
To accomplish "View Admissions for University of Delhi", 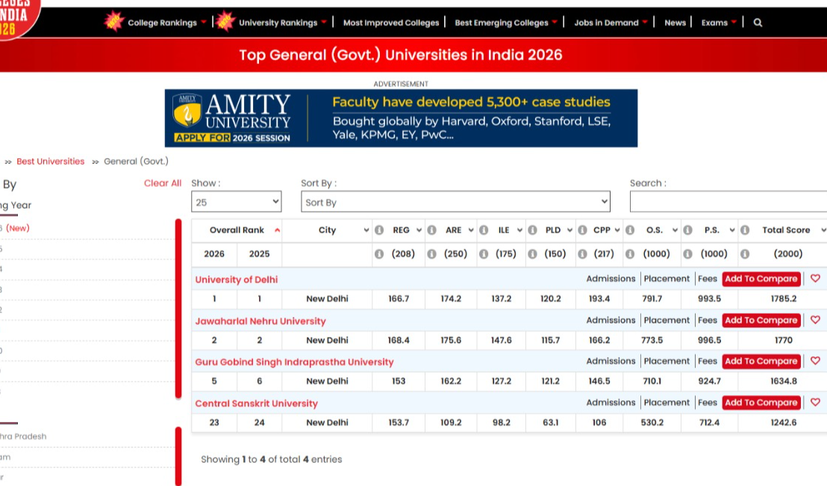I will pos(611,279).
